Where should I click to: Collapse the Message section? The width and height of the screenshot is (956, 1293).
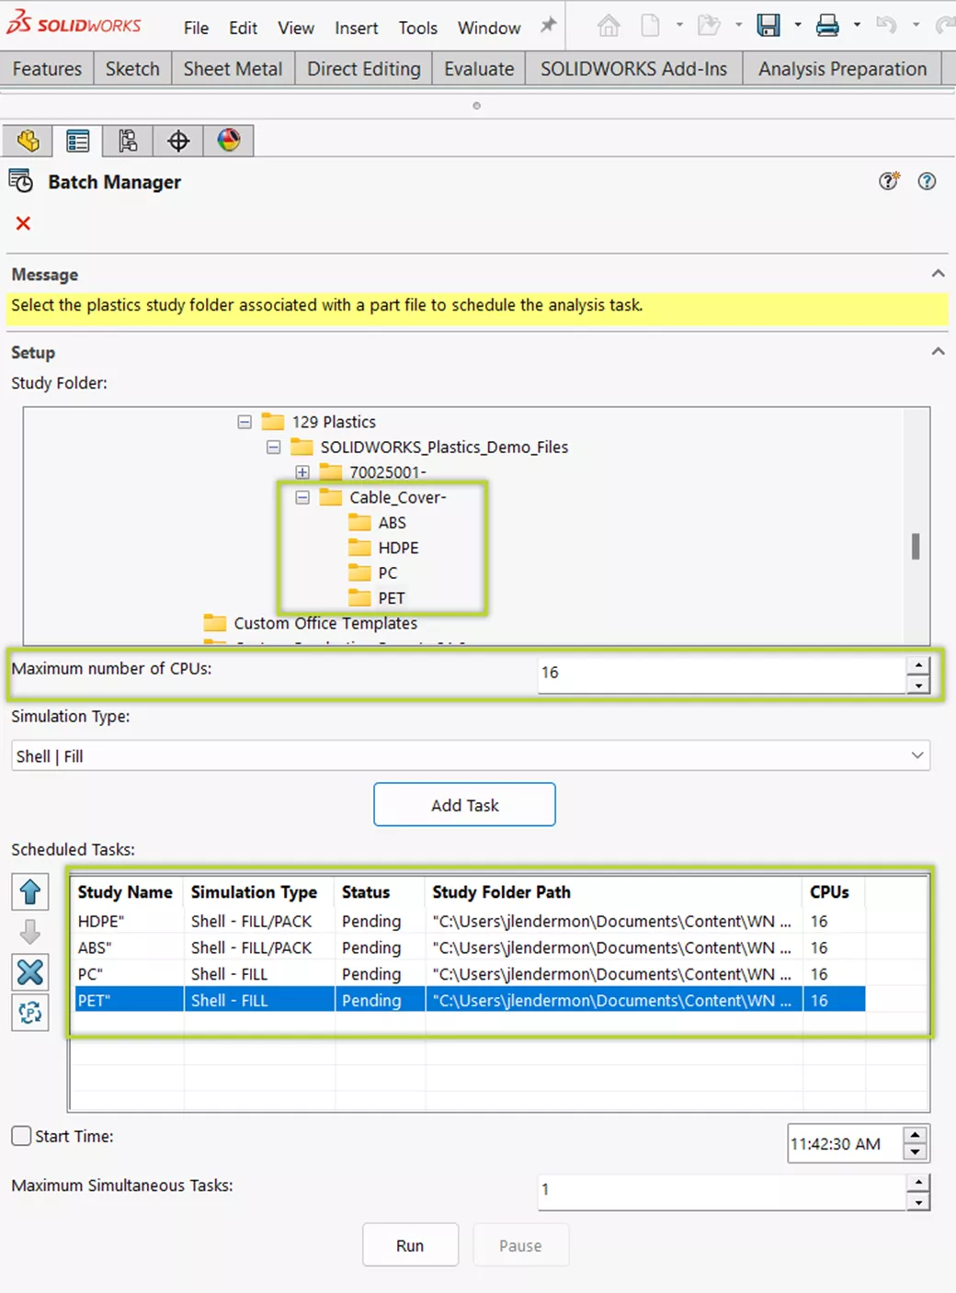(938, 274)
